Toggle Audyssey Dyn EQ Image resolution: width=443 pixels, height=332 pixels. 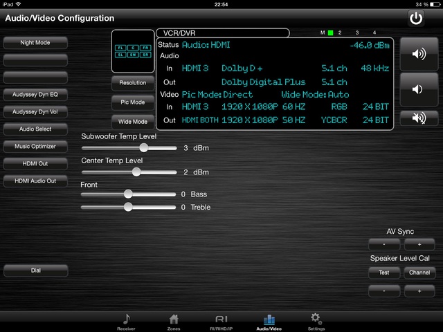35,95
